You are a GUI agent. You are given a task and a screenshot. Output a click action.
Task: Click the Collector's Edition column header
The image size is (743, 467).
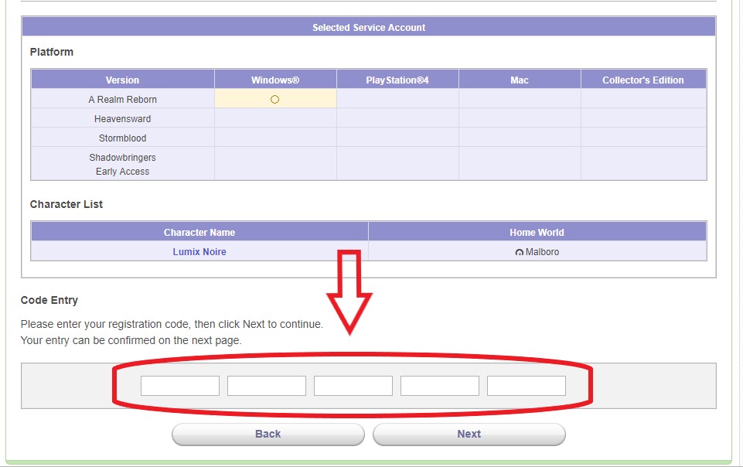tap(643, 80)
